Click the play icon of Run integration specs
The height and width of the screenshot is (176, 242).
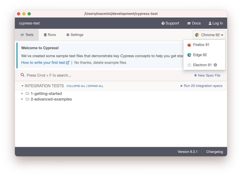(x=181, y=86)
